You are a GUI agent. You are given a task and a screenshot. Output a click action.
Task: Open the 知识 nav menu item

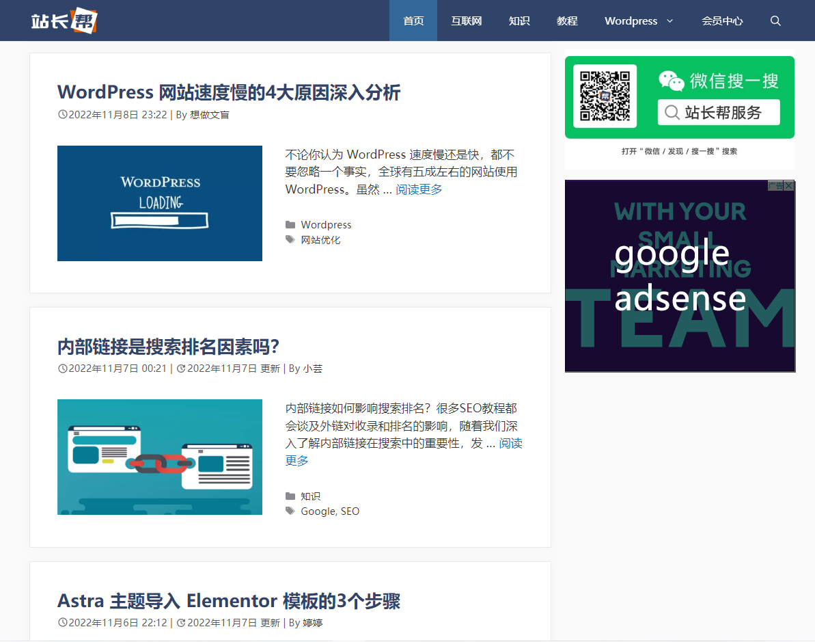pos(519,21)
